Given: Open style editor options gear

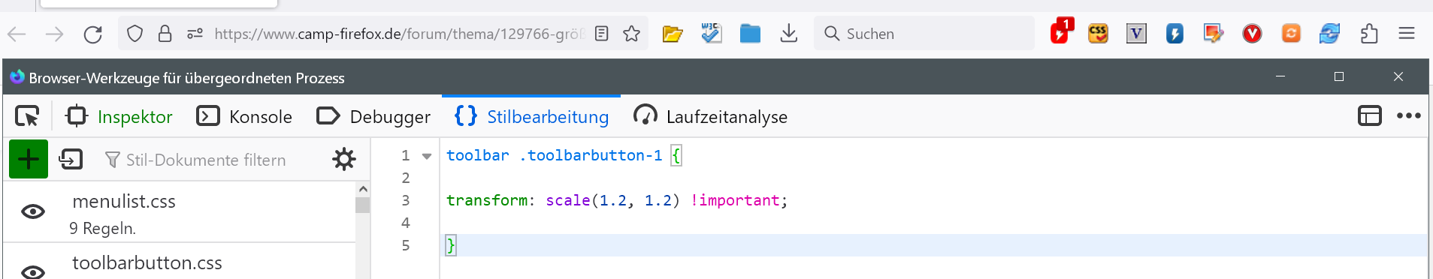Looking at the screenshot, I should click(344, 159).
